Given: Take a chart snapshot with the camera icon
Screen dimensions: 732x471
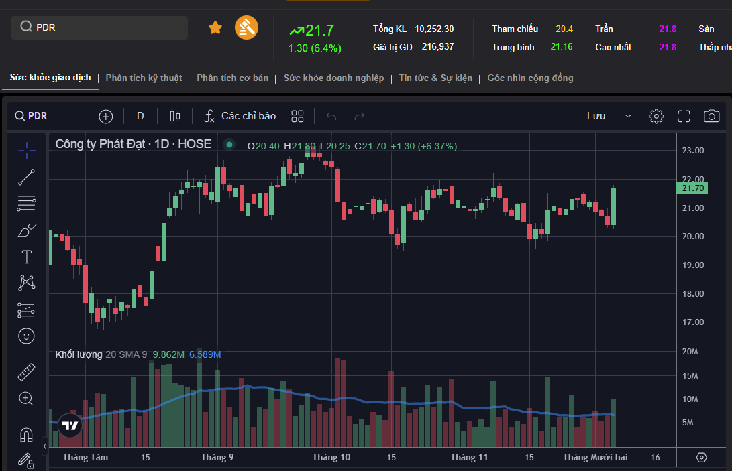Looking at the screenshot, I should [x=711, y=116].
